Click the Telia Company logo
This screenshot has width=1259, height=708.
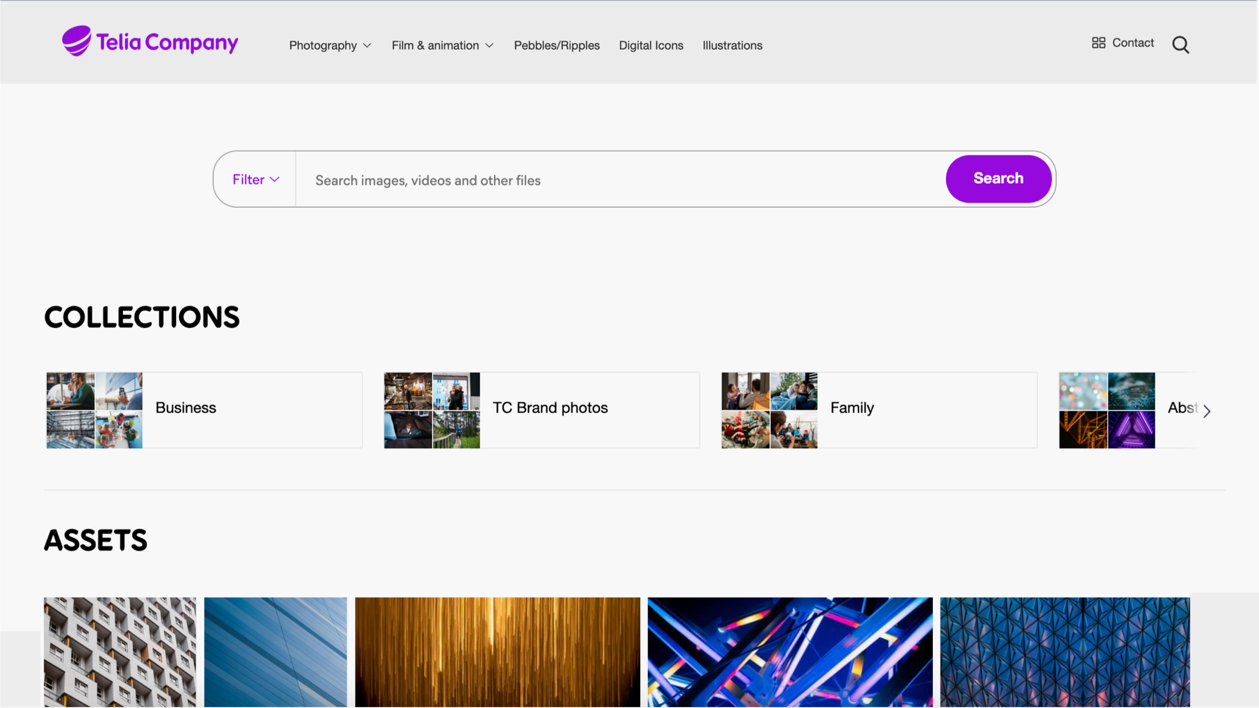pyautogui.click(x=150, y=41)
